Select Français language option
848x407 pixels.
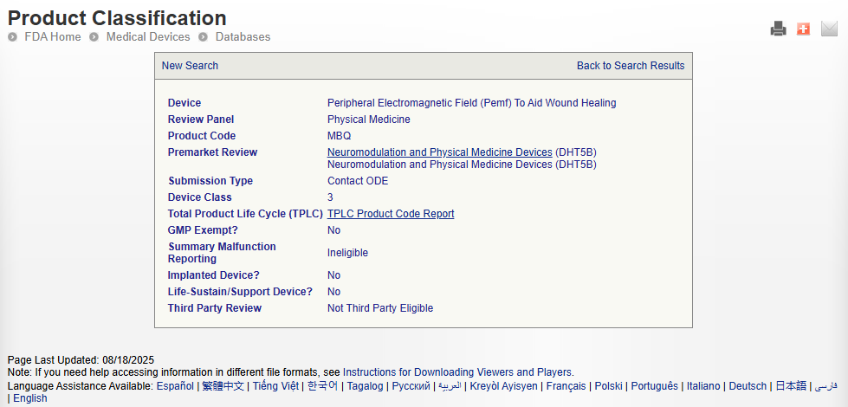click(x=567, y=386)
